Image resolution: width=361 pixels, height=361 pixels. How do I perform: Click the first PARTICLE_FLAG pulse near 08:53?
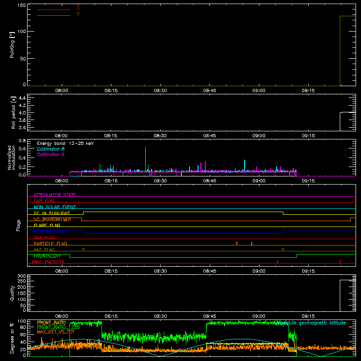pos(236,243)
